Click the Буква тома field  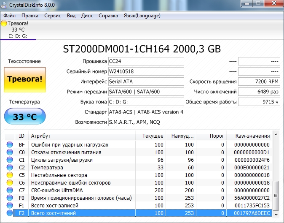click(x=146, y=102)
